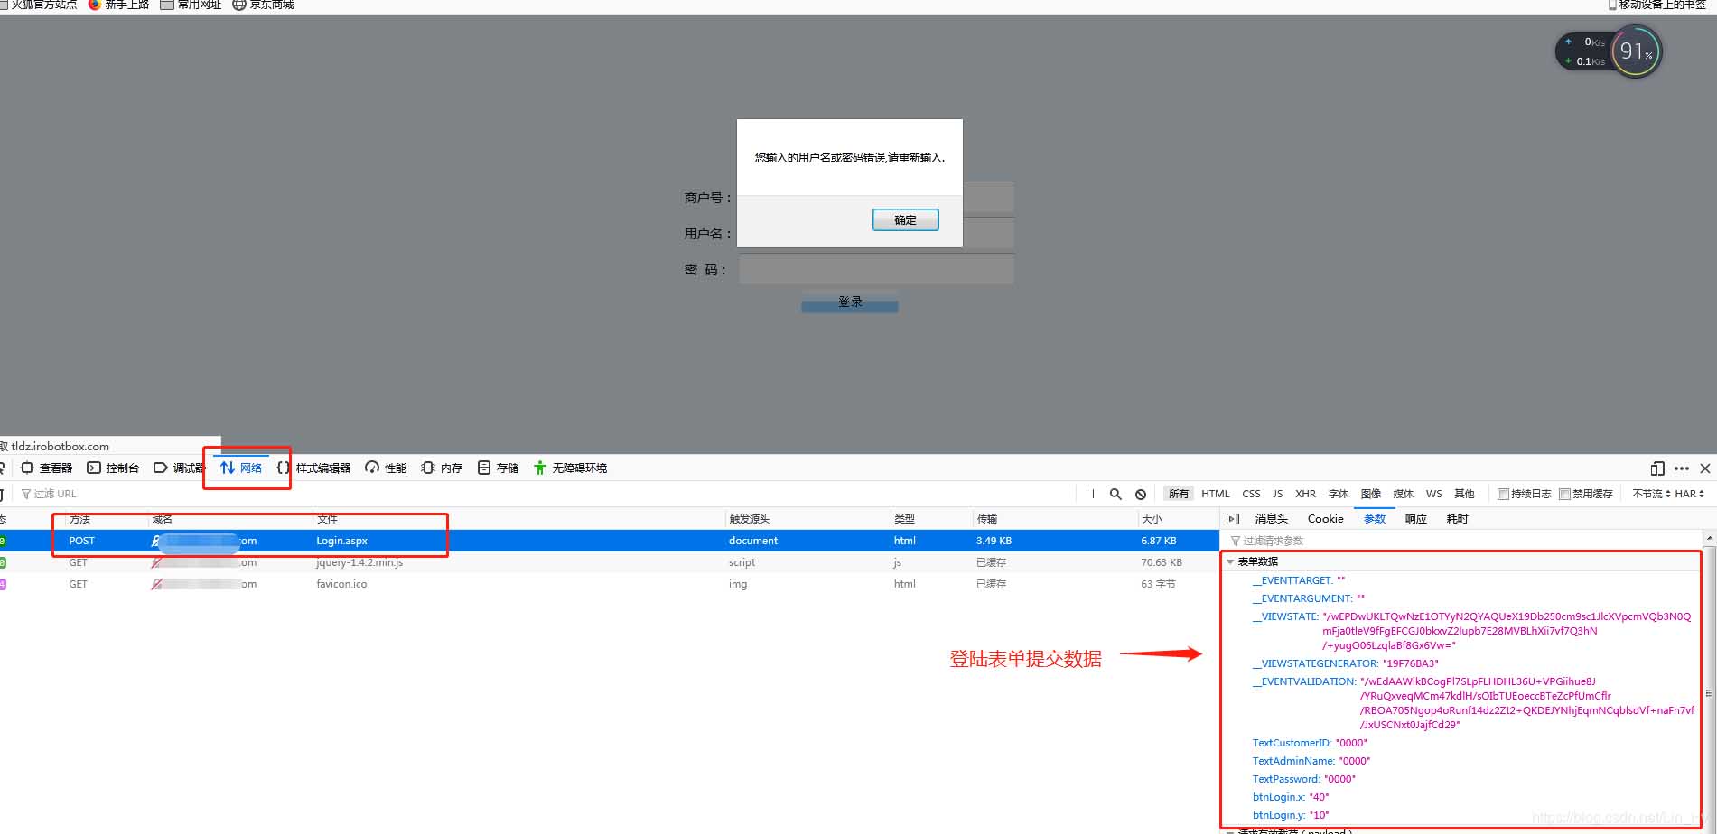Image resolution: width=1717 pixels, height=834 pixels.
Task: Switch to the Cookie tab
Action: pos(1325,519)
